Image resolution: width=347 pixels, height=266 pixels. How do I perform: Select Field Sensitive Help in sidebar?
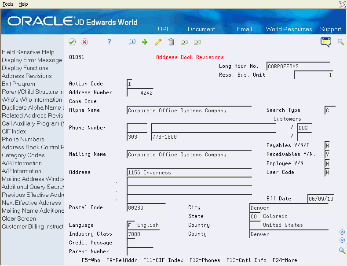pos(28,52)
